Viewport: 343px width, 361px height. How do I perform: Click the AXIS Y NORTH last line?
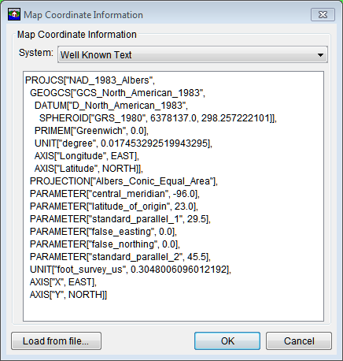(x=68, y=295)
